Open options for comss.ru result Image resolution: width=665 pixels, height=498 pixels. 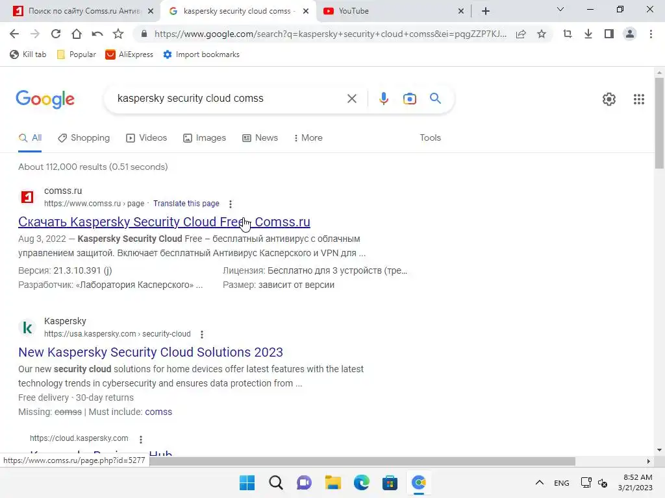click(x=231, y=204)
